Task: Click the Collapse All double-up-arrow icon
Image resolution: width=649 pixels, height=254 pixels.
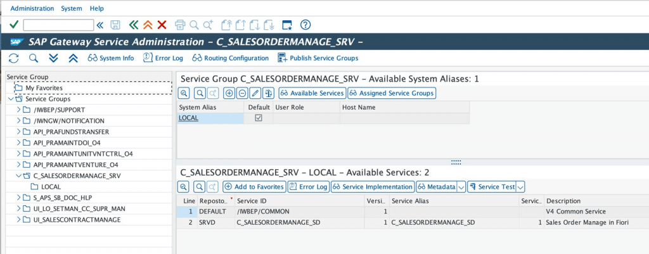Action: pyautogui.click(x=73, y=58)
